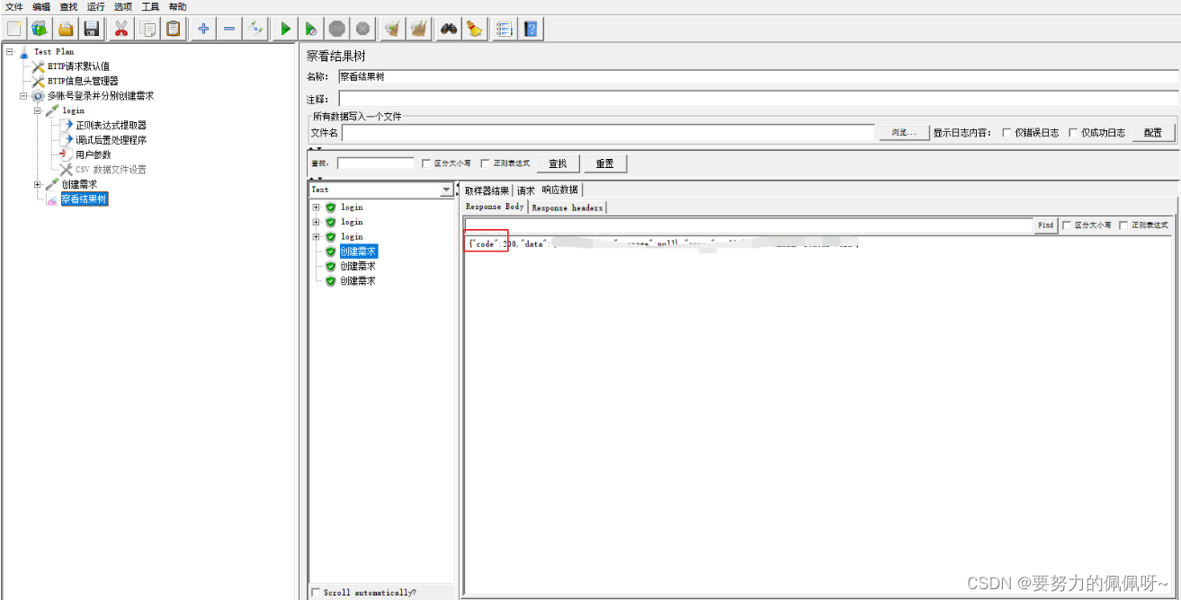Click the Open file folder icon

click(66, 29)
